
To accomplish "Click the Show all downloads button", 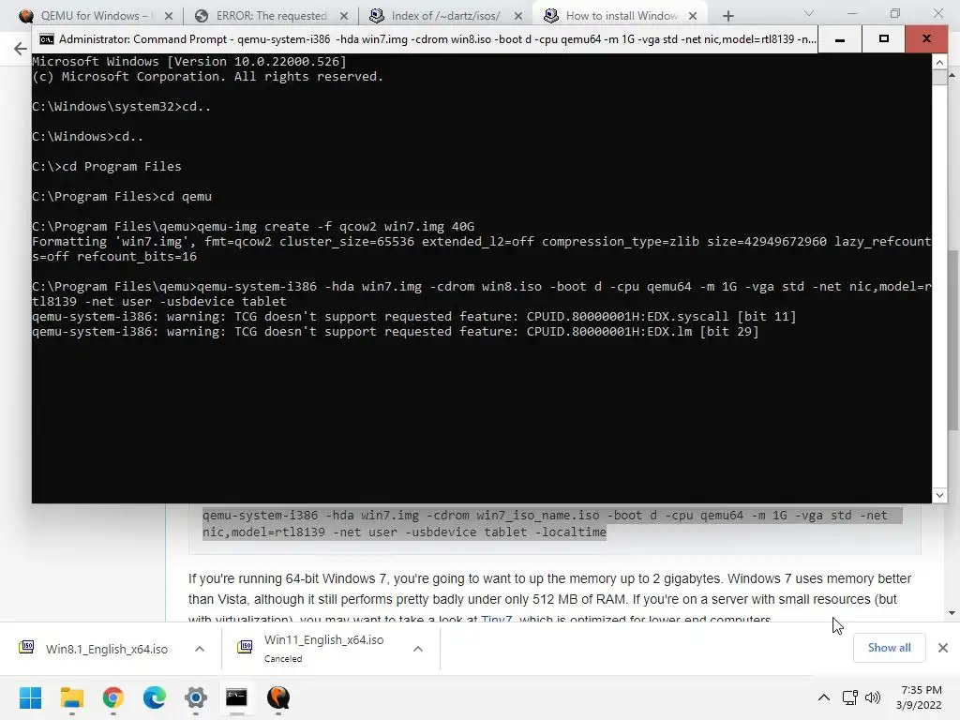I will coord(889,648).
